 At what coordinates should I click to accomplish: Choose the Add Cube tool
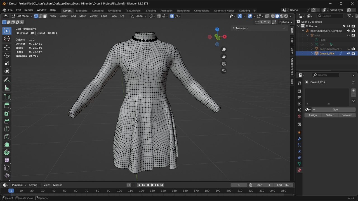tap(7, 97)
